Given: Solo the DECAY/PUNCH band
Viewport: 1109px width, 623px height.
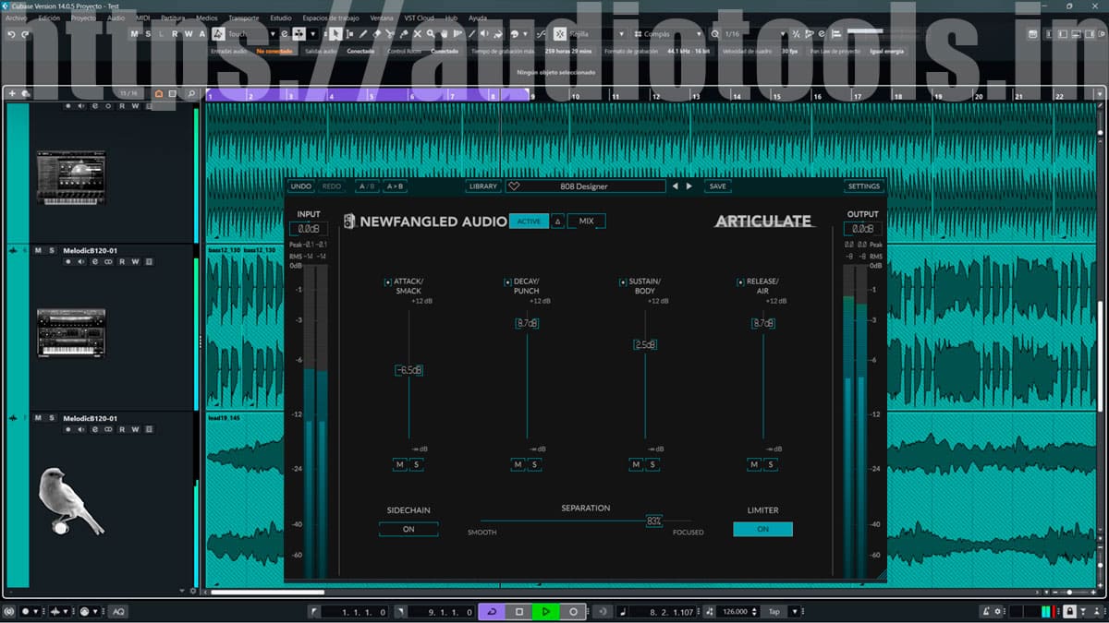Looking at the screenshot, I should click(x=533, y=464).
